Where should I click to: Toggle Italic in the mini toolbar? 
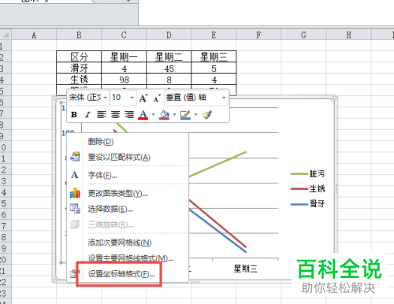coord(87,115)
